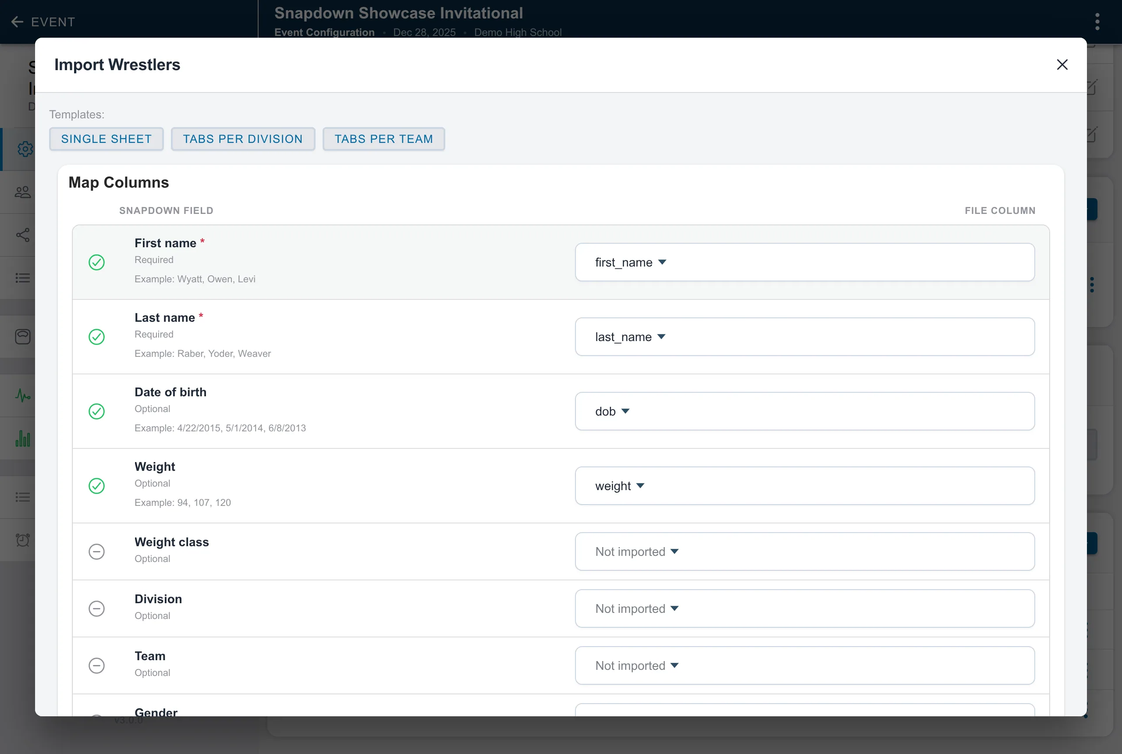Screen dimensions: 1122x754
Task: Click the Team field label
Action: (x=150, y=656)
